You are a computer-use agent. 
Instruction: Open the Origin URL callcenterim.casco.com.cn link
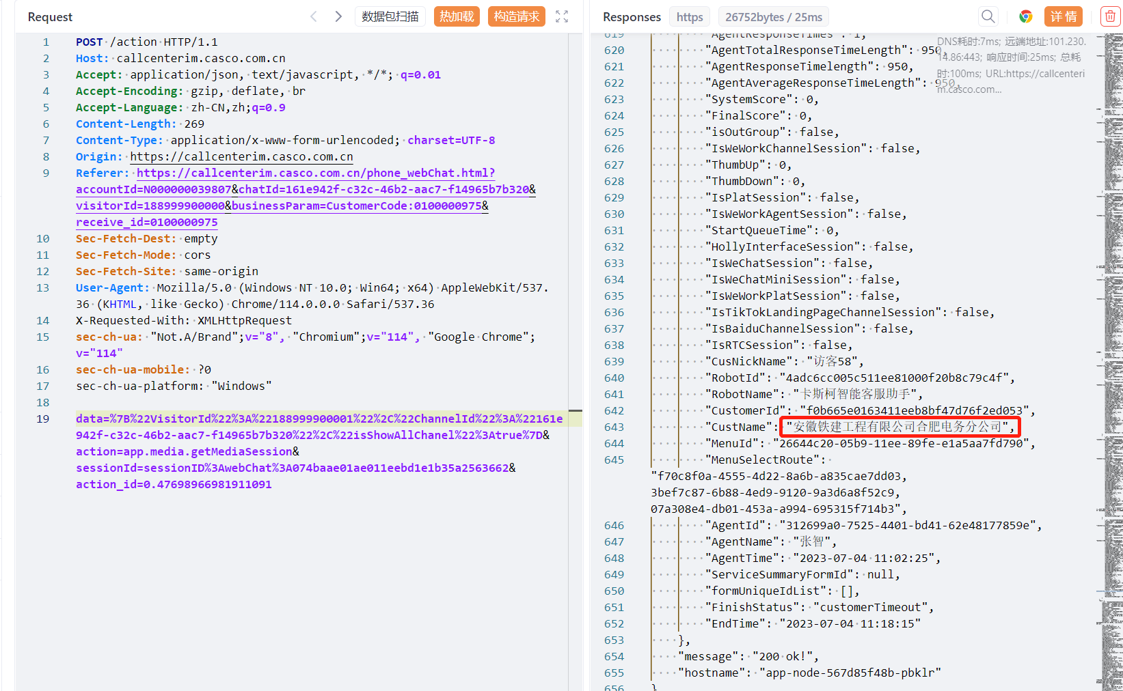[241, 156]
